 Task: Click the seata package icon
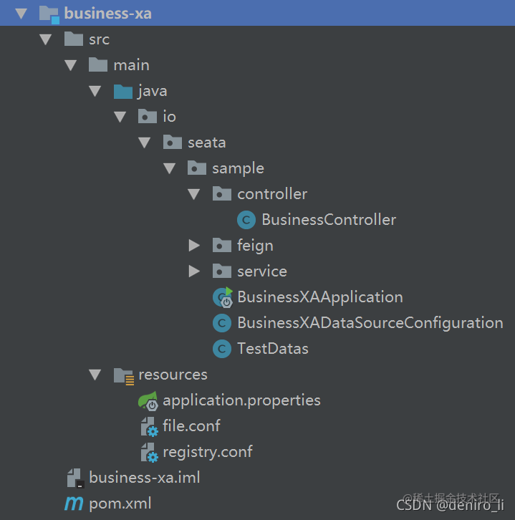tap(173, 142)
